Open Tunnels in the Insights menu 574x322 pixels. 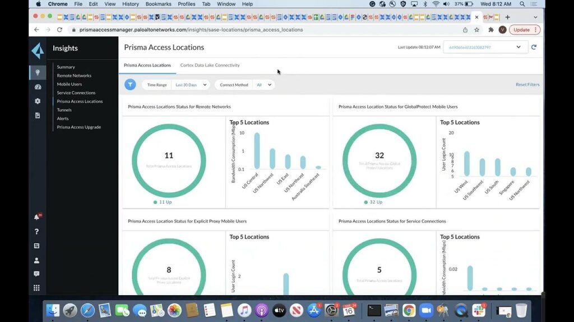coord(64,110)
